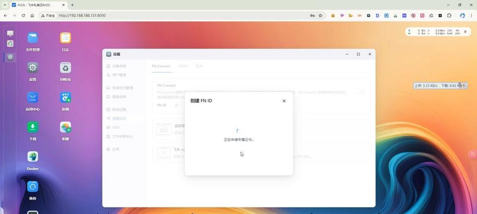The height and width of the screenshot is (214, 477).
Task: Toggle the FN Connect switch in Settings
Action: (360, 91)
